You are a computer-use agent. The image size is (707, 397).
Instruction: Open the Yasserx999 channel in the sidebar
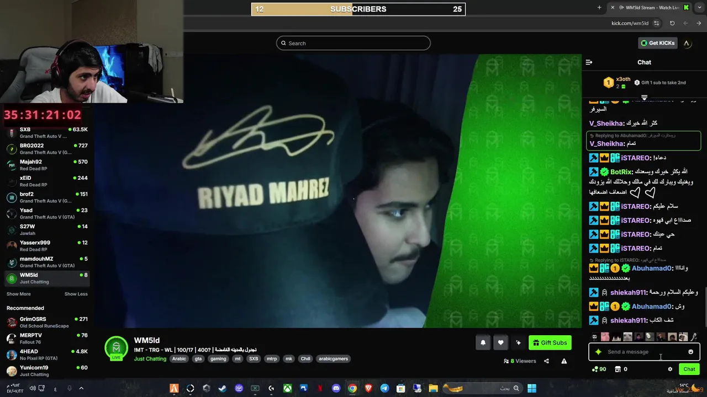[x=47, y=246]
